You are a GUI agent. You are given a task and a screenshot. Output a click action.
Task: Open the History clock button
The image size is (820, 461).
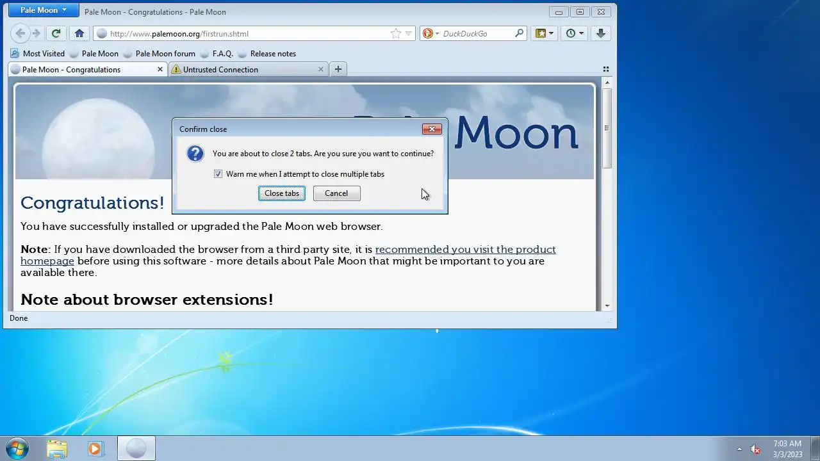point(574,33)
